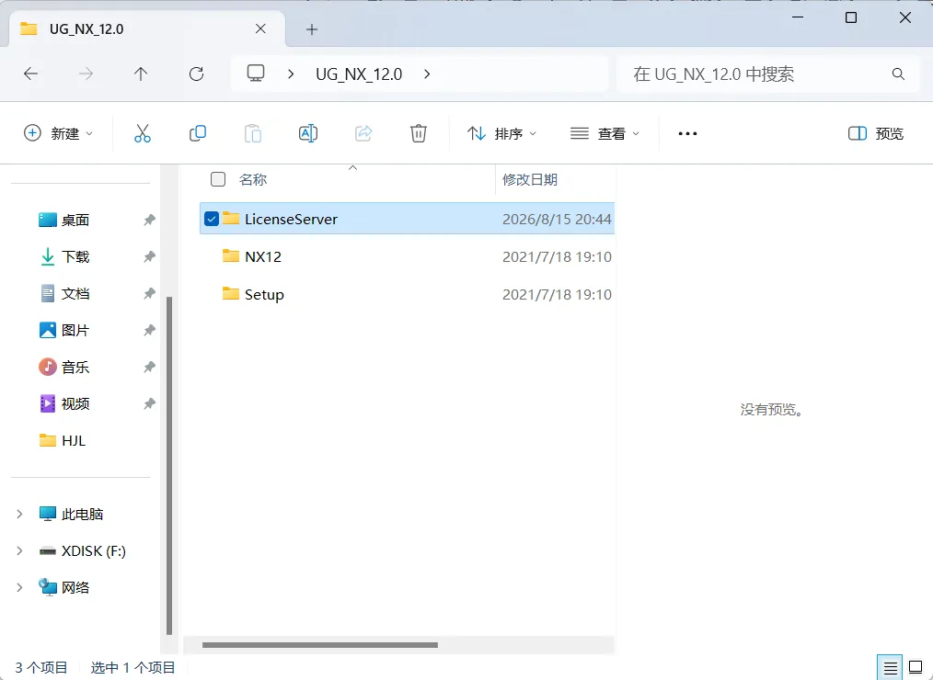Click the search magnifier icon

(x=898, y=74)
